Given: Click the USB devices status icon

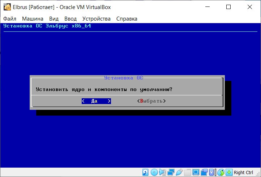Looking at the screenshot, I should pos(179,172).
